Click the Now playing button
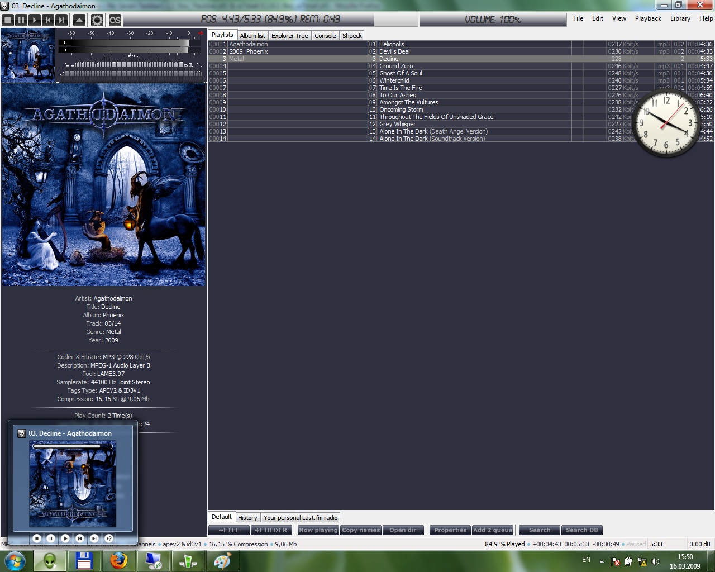 click(x=318, y=530)
